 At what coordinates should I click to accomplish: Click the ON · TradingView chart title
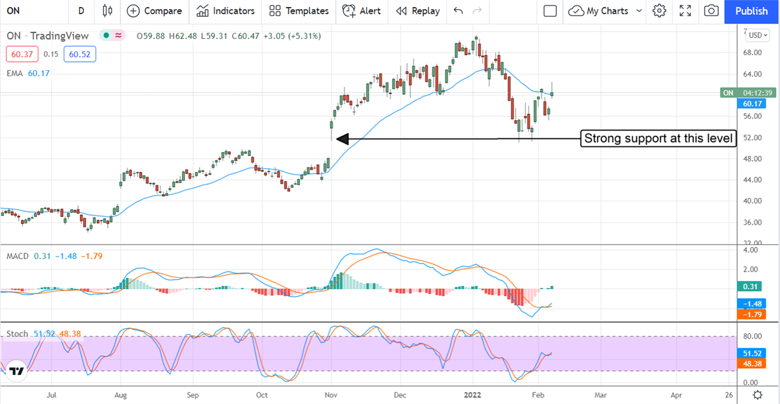tap(49, 36)
